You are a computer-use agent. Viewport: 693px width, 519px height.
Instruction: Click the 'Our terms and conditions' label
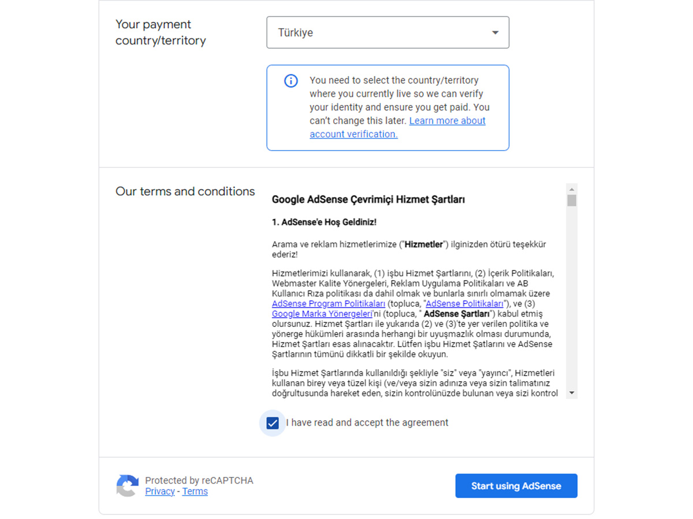tap(185, 191)
